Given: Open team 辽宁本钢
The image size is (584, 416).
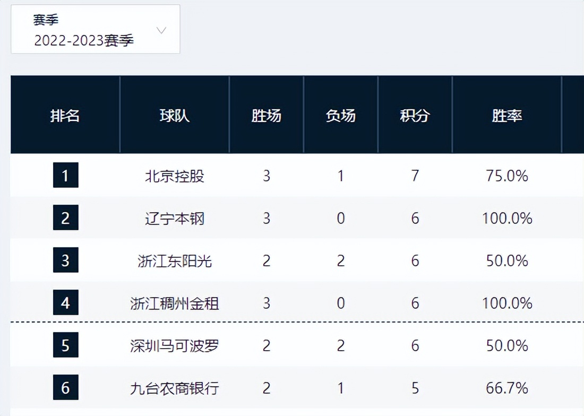Looking at the screenshot, I should click(x=175, y=218).
